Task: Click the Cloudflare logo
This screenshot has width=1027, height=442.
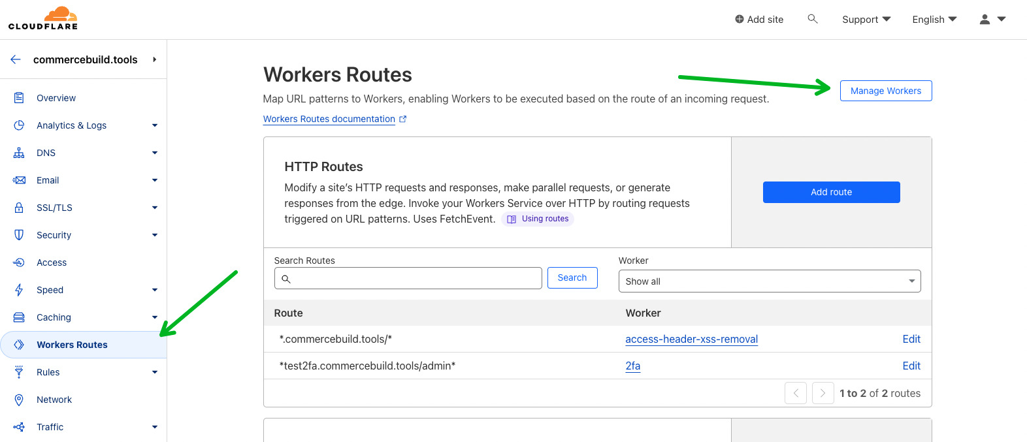Action: pyautogui.click(x=43, y=18)
